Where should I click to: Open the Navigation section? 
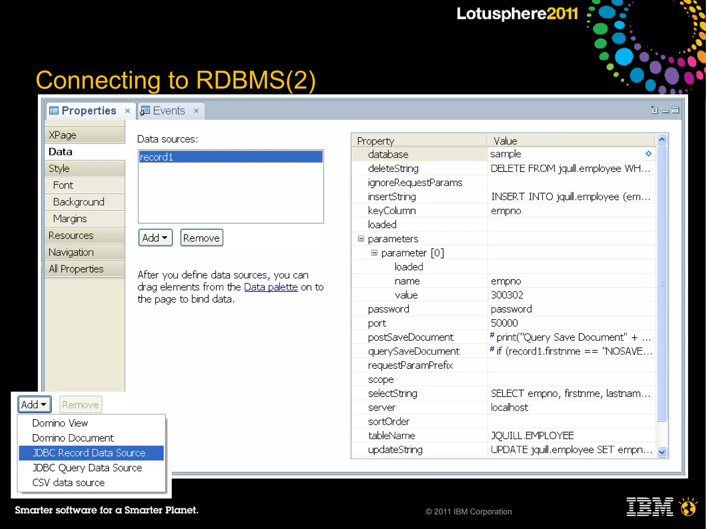pyautogui.click(x=85, y=252)
